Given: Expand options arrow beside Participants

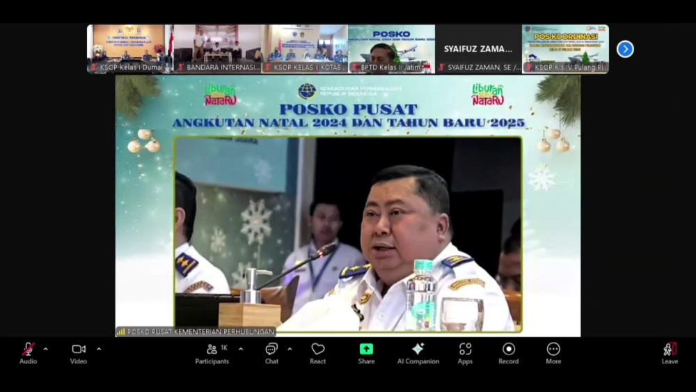Looking at the screenshot, I should pyautogui.click(x=241, y=350).
